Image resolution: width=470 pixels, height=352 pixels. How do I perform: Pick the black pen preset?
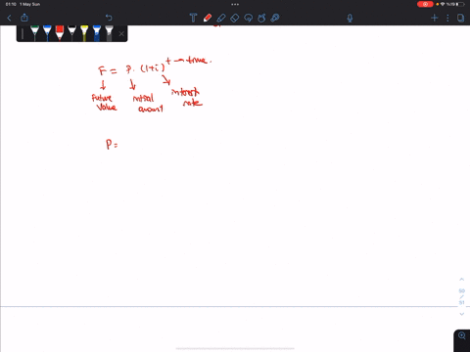(71, 33)
